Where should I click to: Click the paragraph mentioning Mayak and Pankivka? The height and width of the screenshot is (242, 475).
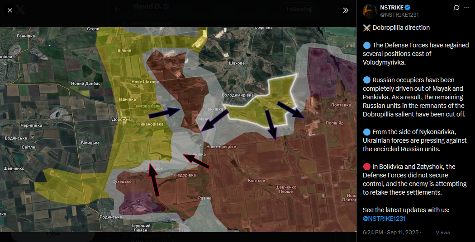tap(414, 98)
